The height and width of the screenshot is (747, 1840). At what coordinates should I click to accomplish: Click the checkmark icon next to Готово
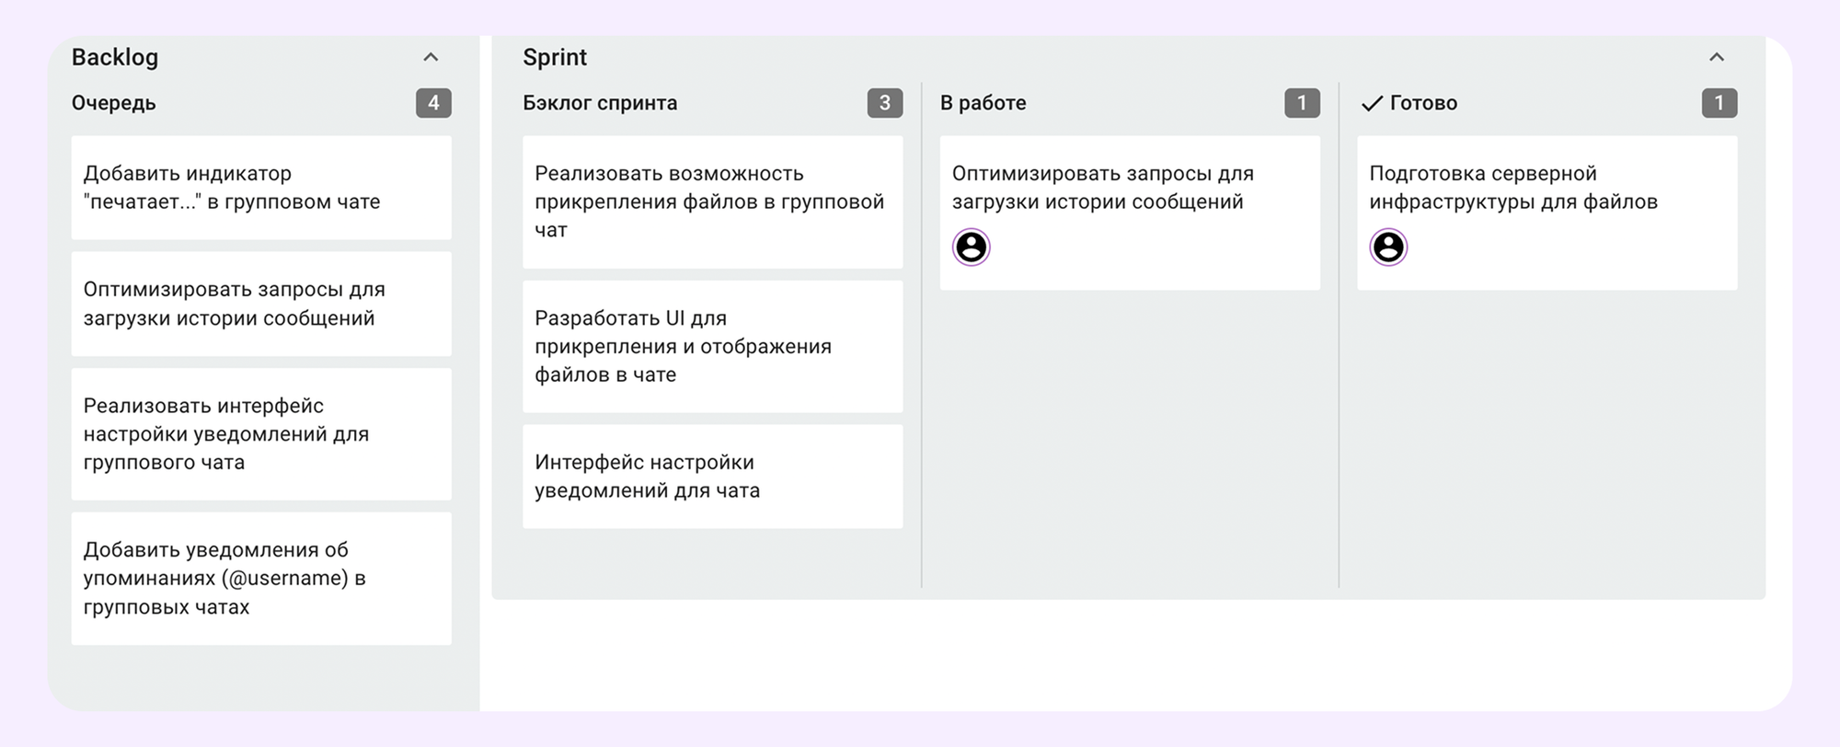1372,103
